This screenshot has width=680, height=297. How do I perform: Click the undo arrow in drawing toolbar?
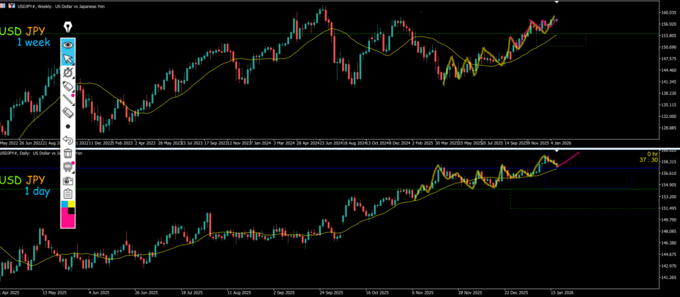[68, 140]
